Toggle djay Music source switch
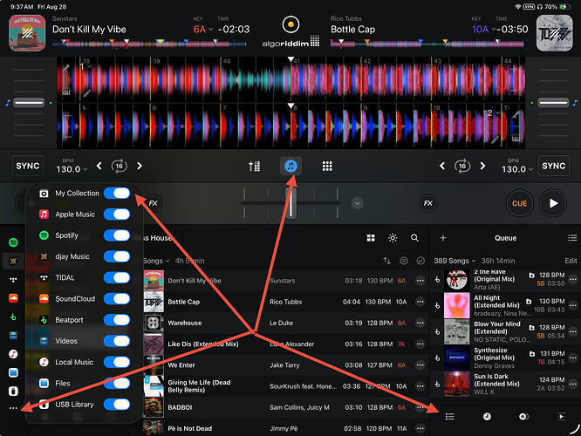 click(117, 256)
